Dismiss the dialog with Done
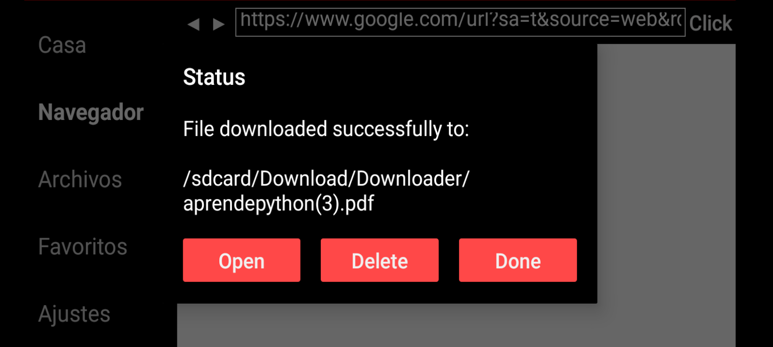773x347 pixels. pyautogui.click(x=518, y=260)
